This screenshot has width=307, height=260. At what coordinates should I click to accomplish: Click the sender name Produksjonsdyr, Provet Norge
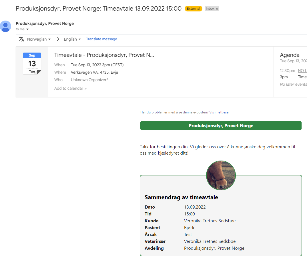pyautogui.click(x=45, y=23)
